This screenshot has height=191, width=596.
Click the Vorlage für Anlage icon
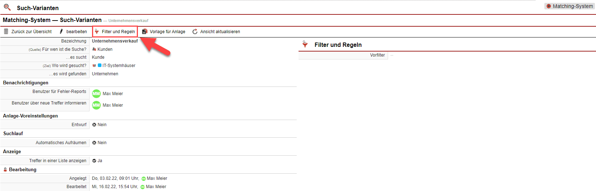click(x=145, y=32)
